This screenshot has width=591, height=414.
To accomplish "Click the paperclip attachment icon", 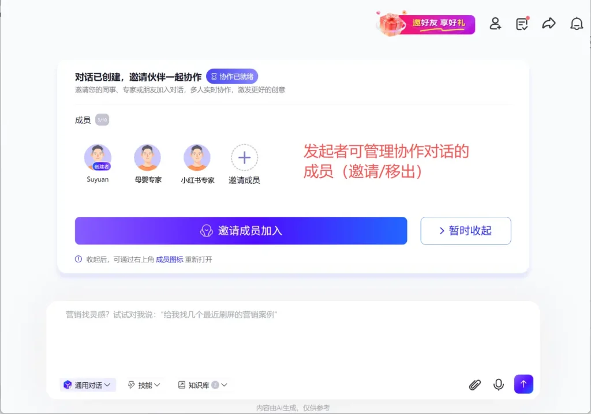I will click(x=474, y=385).
